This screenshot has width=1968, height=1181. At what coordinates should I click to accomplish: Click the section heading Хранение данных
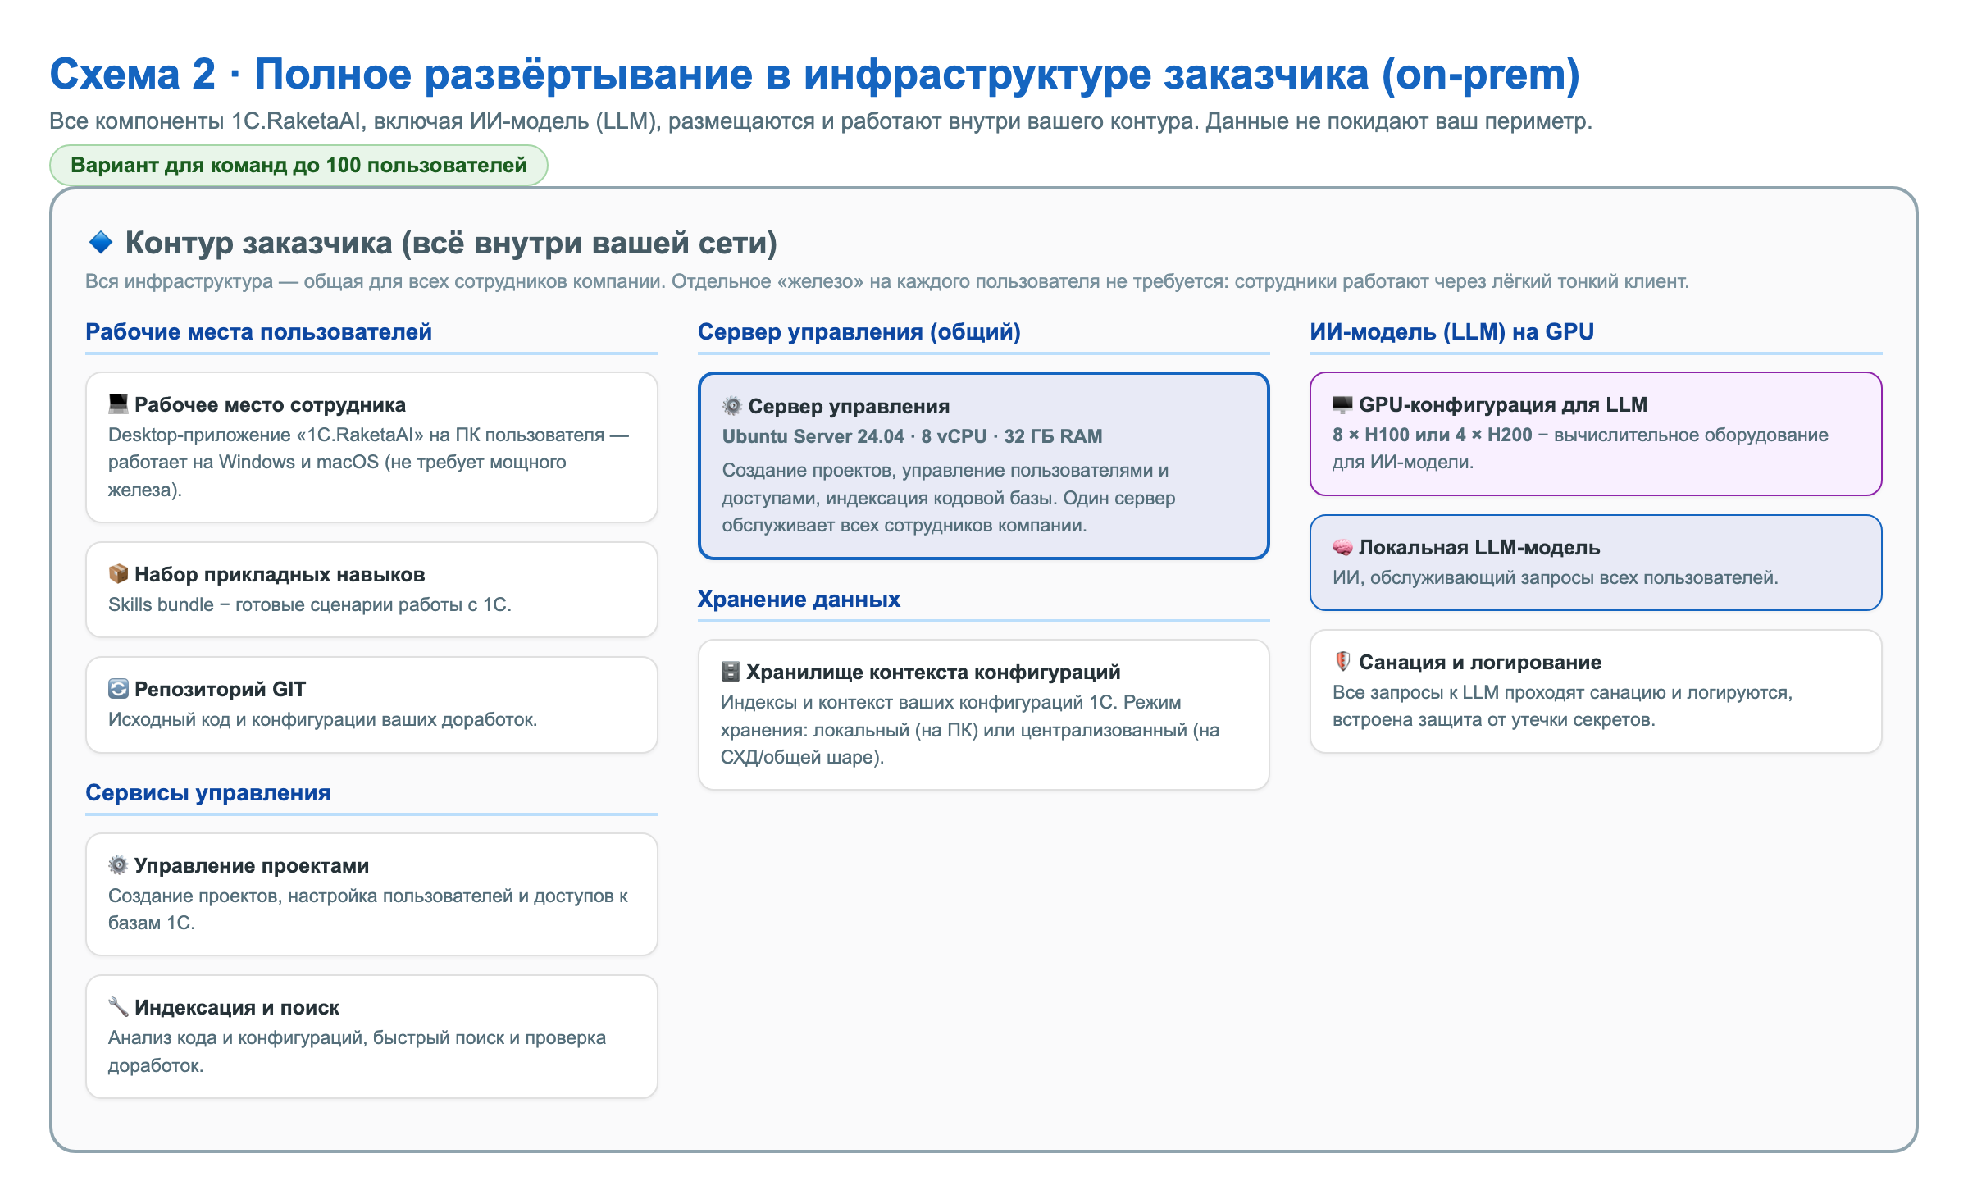(x=799, y=599)
